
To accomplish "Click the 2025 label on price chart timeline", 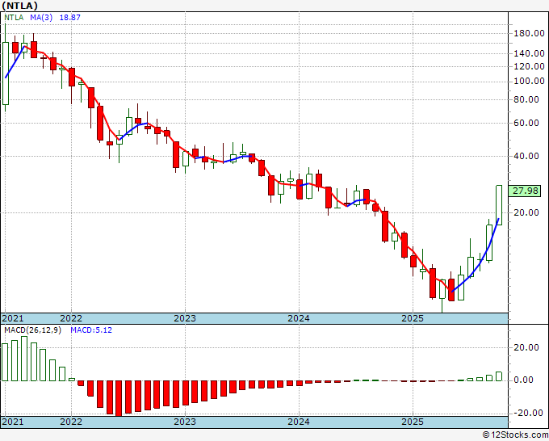I will point(413,318).
